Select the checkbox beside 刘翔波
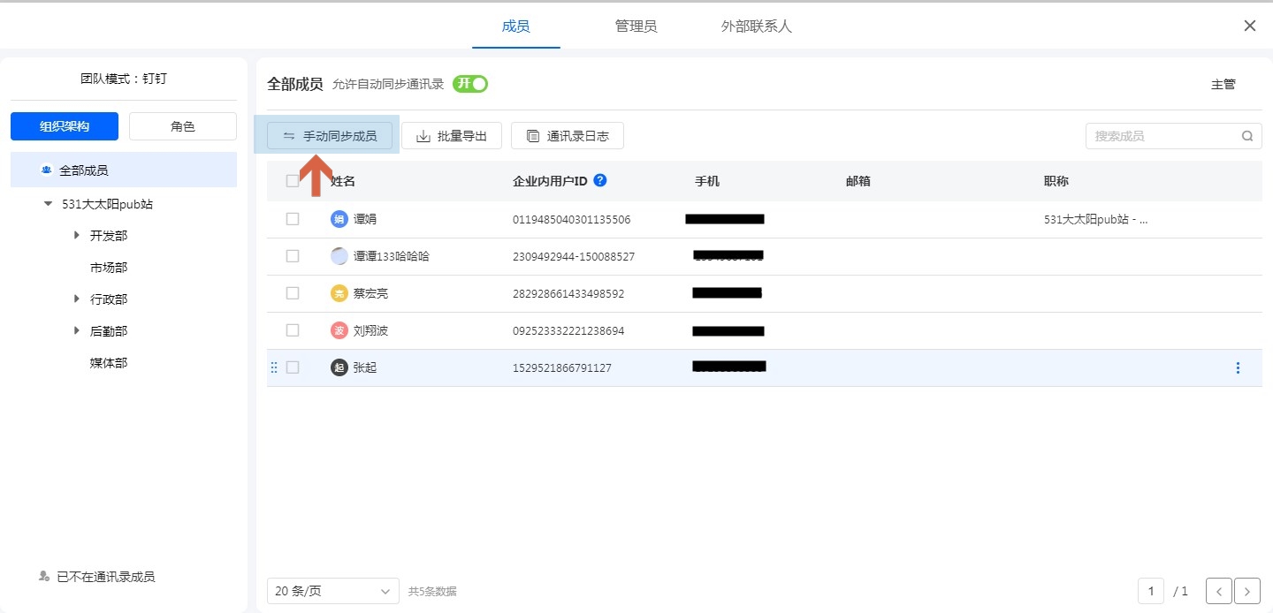 tap(293, 330)
